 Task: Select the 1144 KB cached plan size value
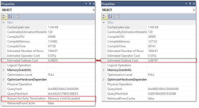click(53, 27)
